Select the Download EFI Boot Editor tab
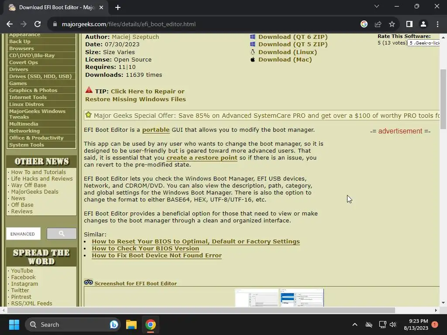This screenshot has height=335, width=447. click(55, 8)
